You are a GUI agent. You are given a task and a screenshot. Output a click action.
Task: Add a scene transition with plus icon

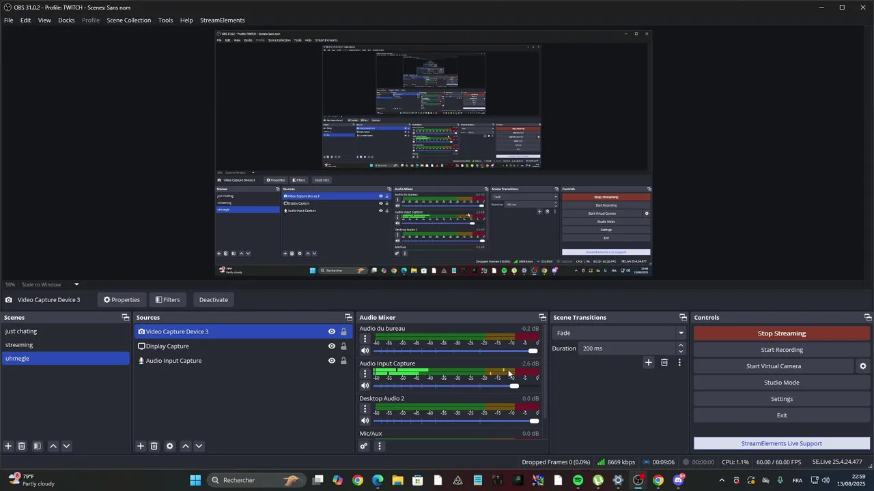tap(649, 362)
